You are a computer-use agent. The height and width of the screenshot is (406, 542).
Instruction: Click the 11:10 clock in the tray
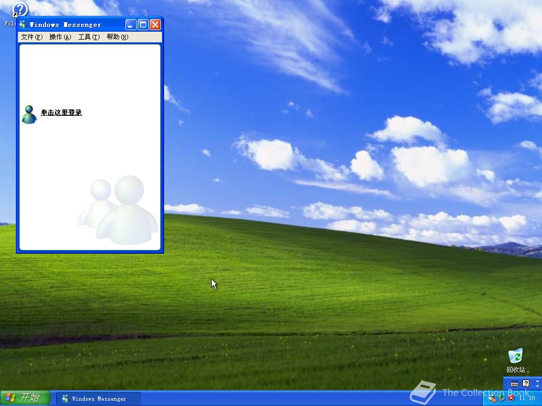[x=527, y=399]
